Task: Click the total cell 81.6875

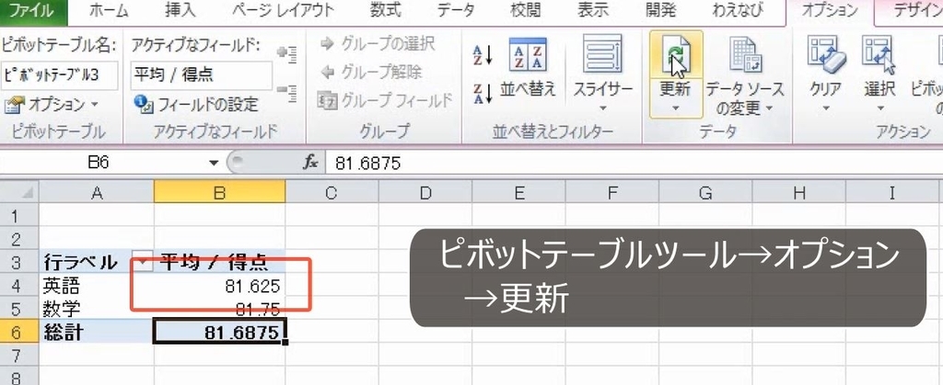Action: tap(219, 333)
